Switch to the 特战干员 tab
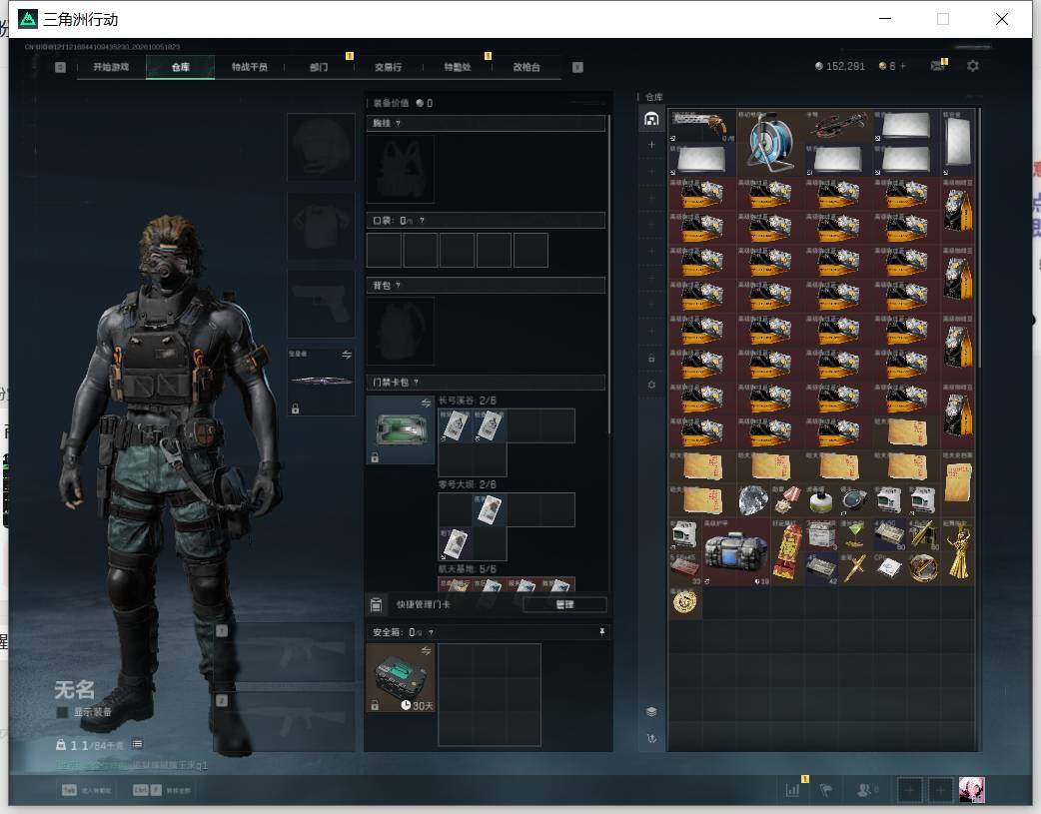This screenshot has width=1041, height=814. 249,67
